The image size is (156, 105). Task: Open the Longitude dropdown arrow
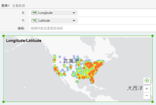click(x=74, y=13)
